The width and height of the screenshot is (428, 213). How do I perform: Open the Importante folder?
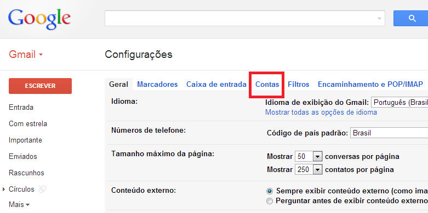(x=25, y=140)
